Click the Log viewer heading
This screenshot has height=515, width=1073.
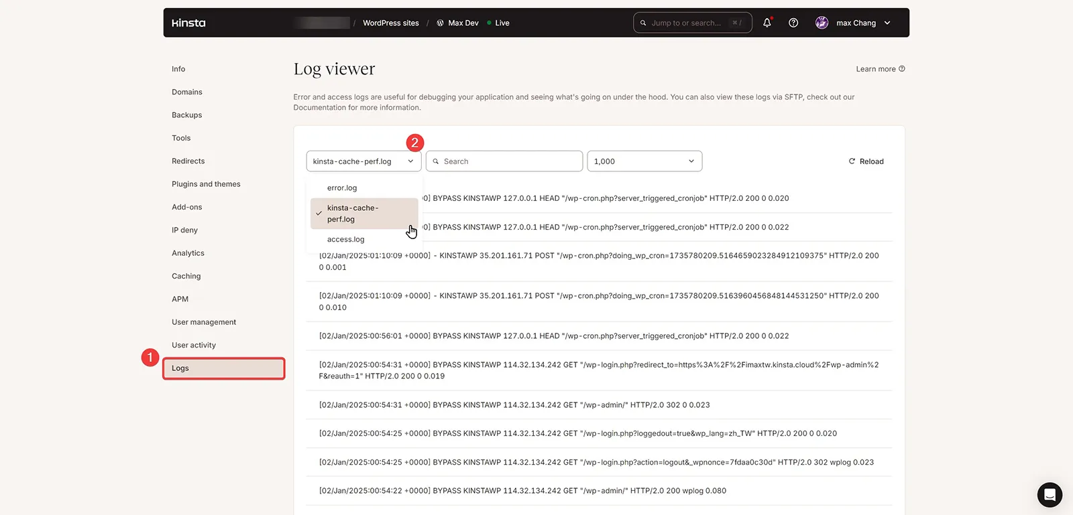pyautogui.click(x=334, y=69)
